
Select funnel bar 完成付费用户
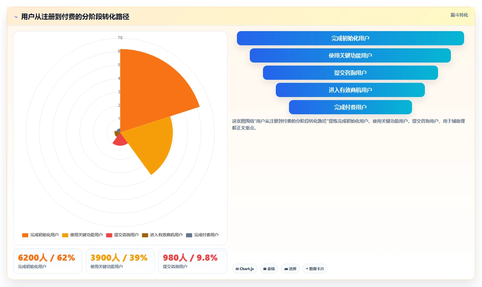tap(350, 107)
